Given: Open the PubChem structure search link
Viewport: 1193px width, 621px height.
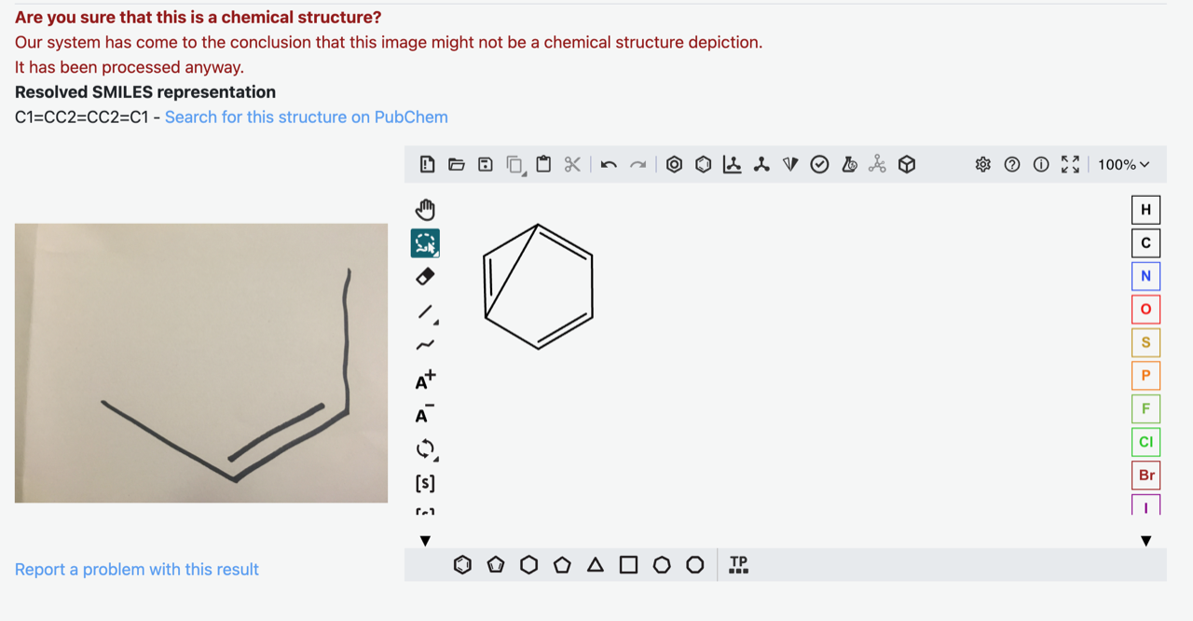Looking at the screenshot, I should coord(306,117).
